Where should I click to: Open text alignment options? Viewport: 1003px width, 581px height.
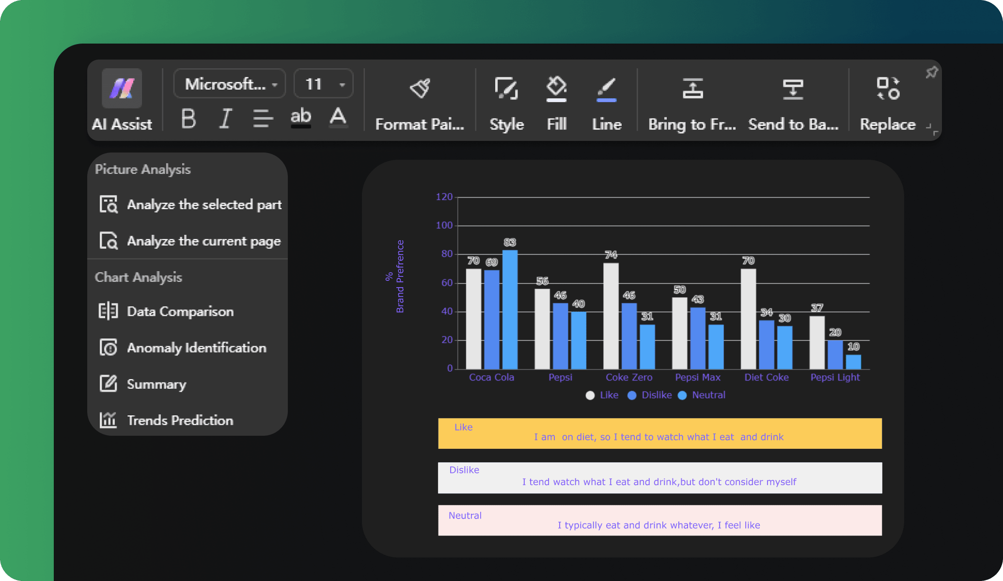coord(263,118)
